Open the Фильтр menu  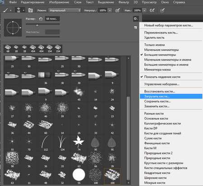(x=124, y=2)
